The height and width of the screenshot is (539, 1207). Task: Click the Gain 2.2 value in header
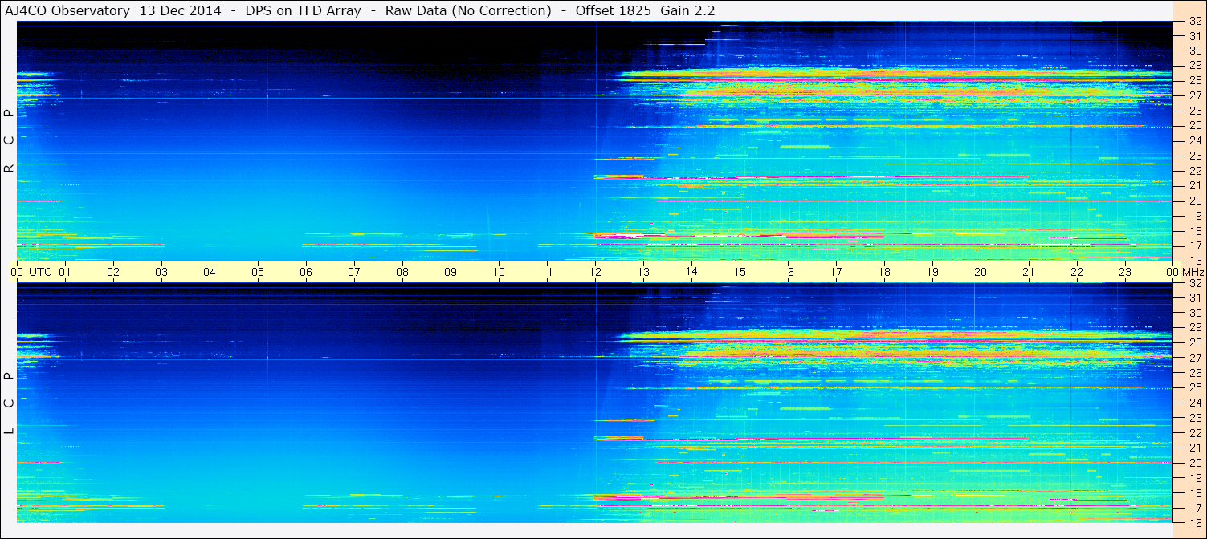click(687, 10)
